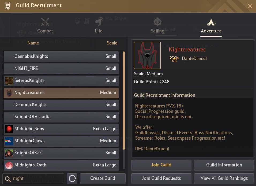
Task: Refresh the guild list
Action: [x=72, y=178]
